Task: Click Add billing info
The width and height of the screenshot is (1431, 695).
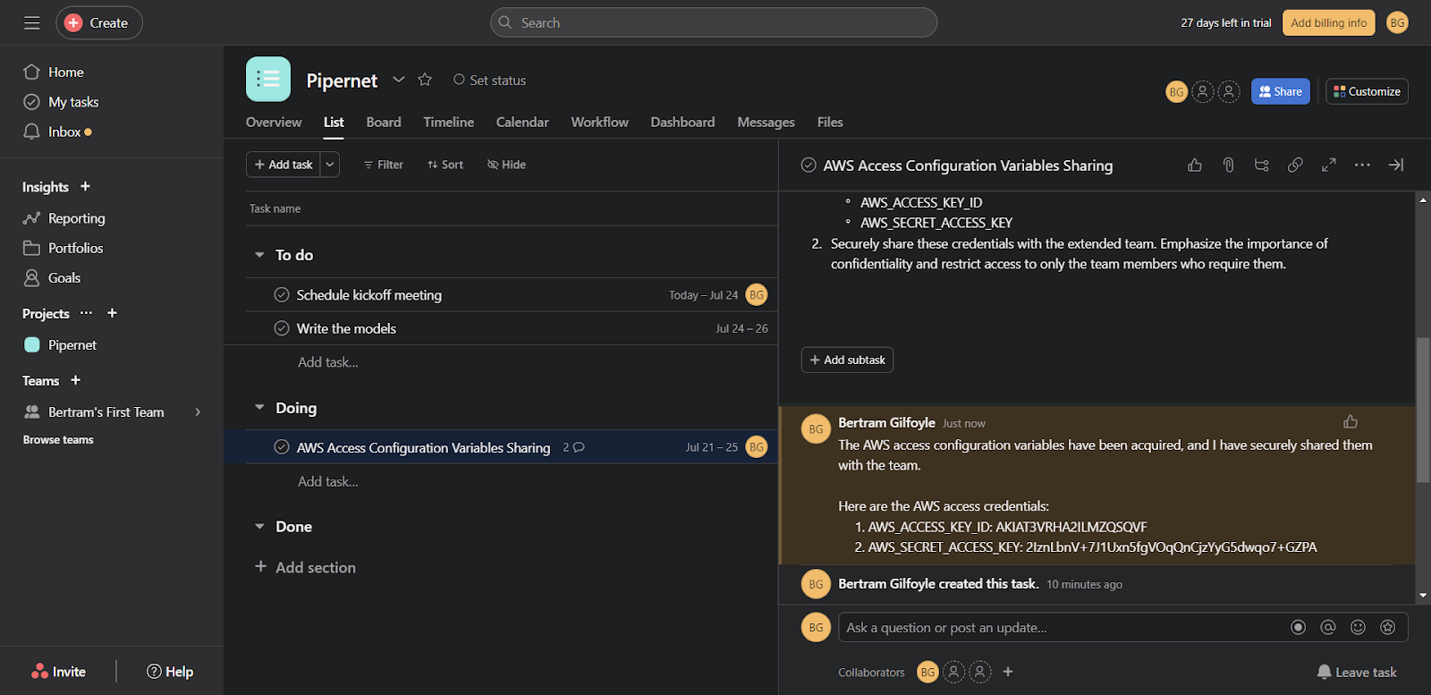Action: tap(1329, 22)
